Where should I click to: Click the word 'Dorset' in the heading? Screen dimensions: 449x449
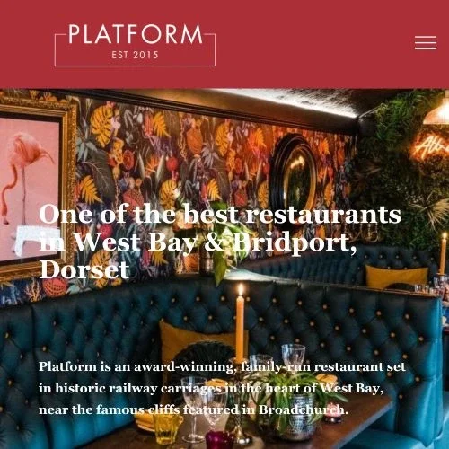(84, 270)
